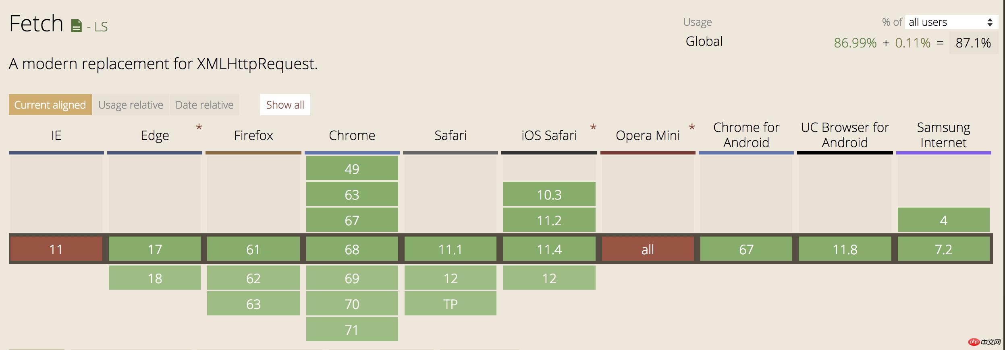1005x350 pixels.
Task: Select the Chrome 68 current version cell
Action: 352,249
